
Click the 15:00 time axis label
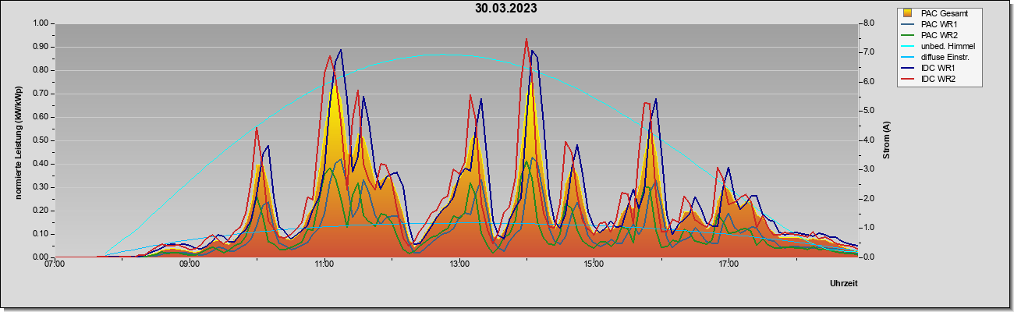pos(594,265)
